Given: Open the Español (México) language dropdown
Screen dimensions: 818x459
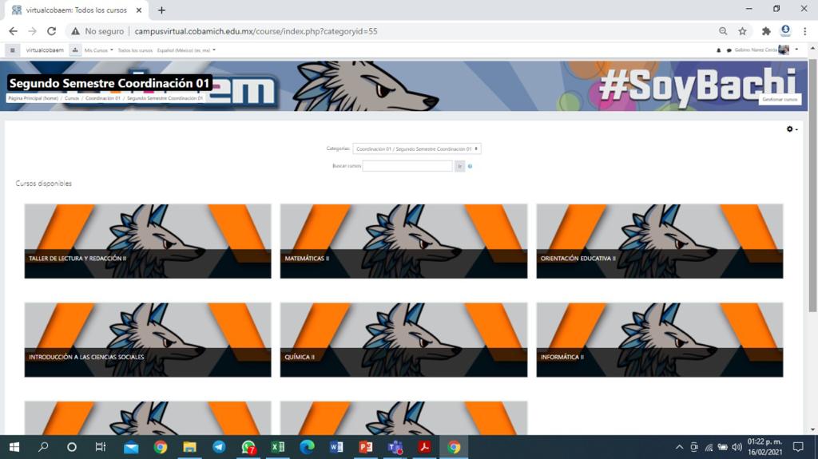Looking at the screenshot, I should pos(186,50).
